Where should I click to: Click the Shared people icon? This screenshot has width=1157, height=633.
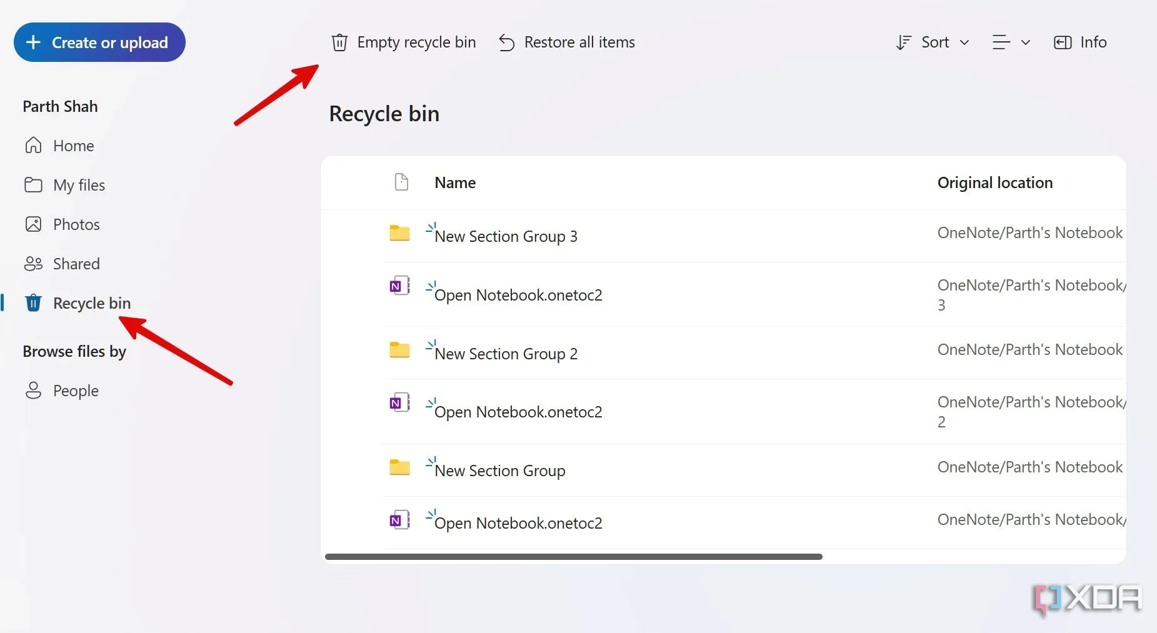(x=33, y=264)
